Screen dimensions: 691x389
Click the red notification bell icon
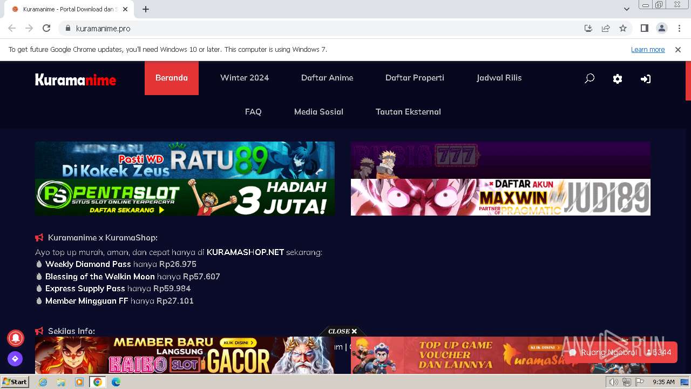click(15, 338)
